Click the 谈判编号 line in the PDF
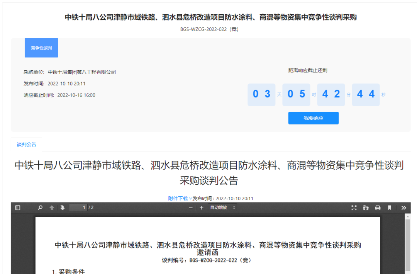Screen dimensions: 417x274 click(x=207, y=260)
